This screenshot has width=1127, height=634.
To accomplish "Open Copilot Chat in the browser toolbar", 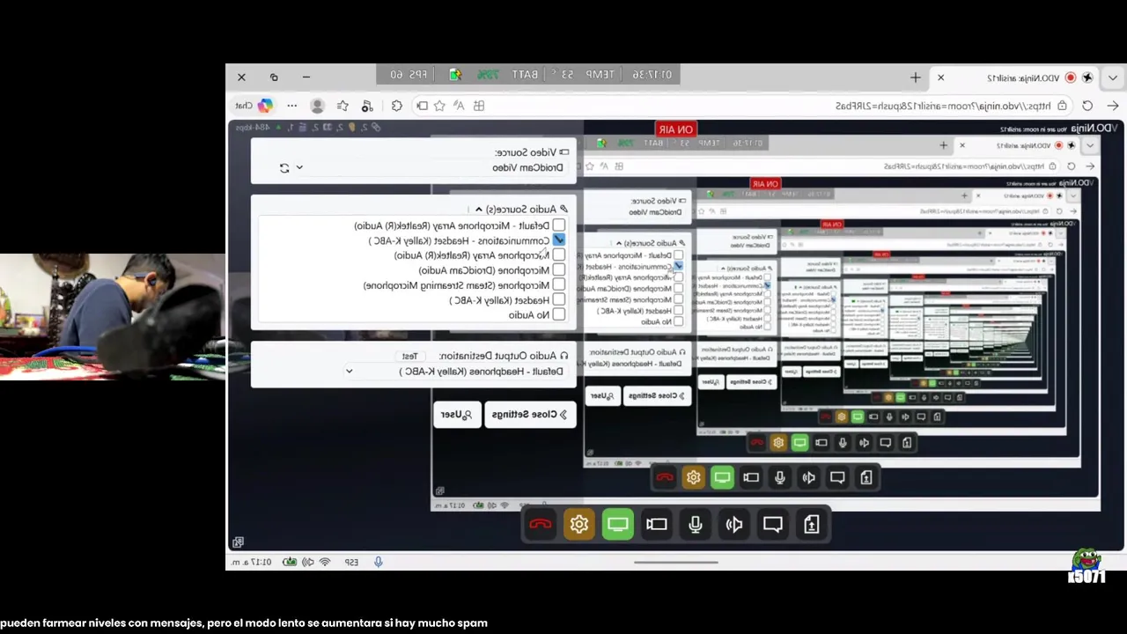I will (x=254, y=106).
